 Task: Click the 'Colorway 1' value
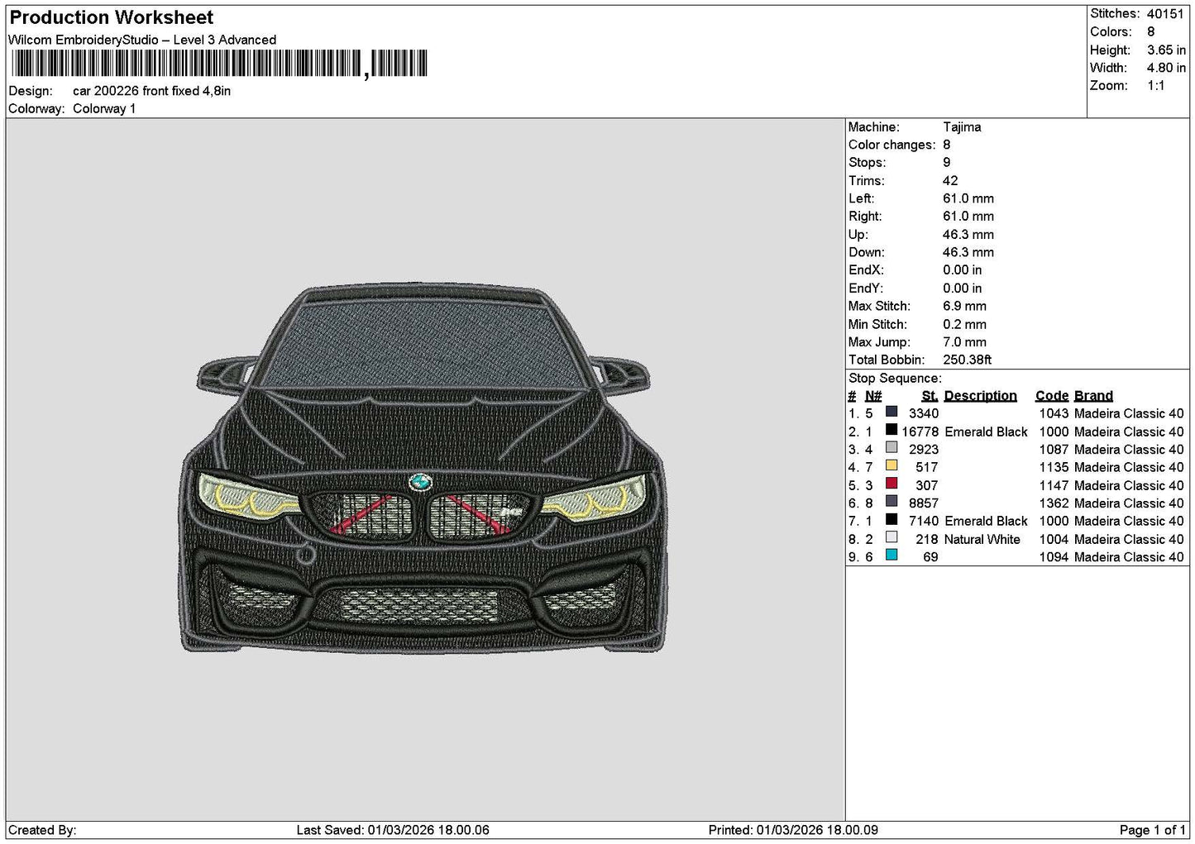pos(104,109)
